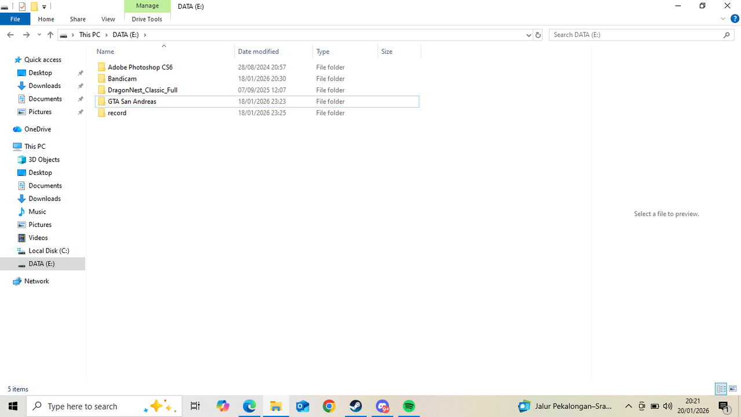Image resolution: width=741 pixels, height=417 pixels.
Task: Sort by the Name column header
Action: [164, 52]
